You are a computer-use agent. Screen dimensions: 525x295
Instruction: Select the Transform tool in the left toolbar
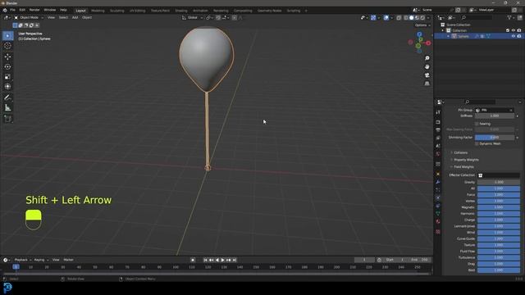7,87
